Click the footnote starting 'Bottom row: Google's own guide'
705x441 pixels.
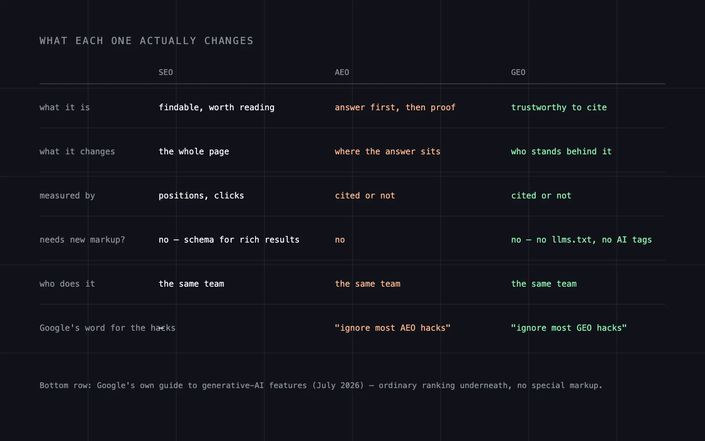(x=321, y=385)
